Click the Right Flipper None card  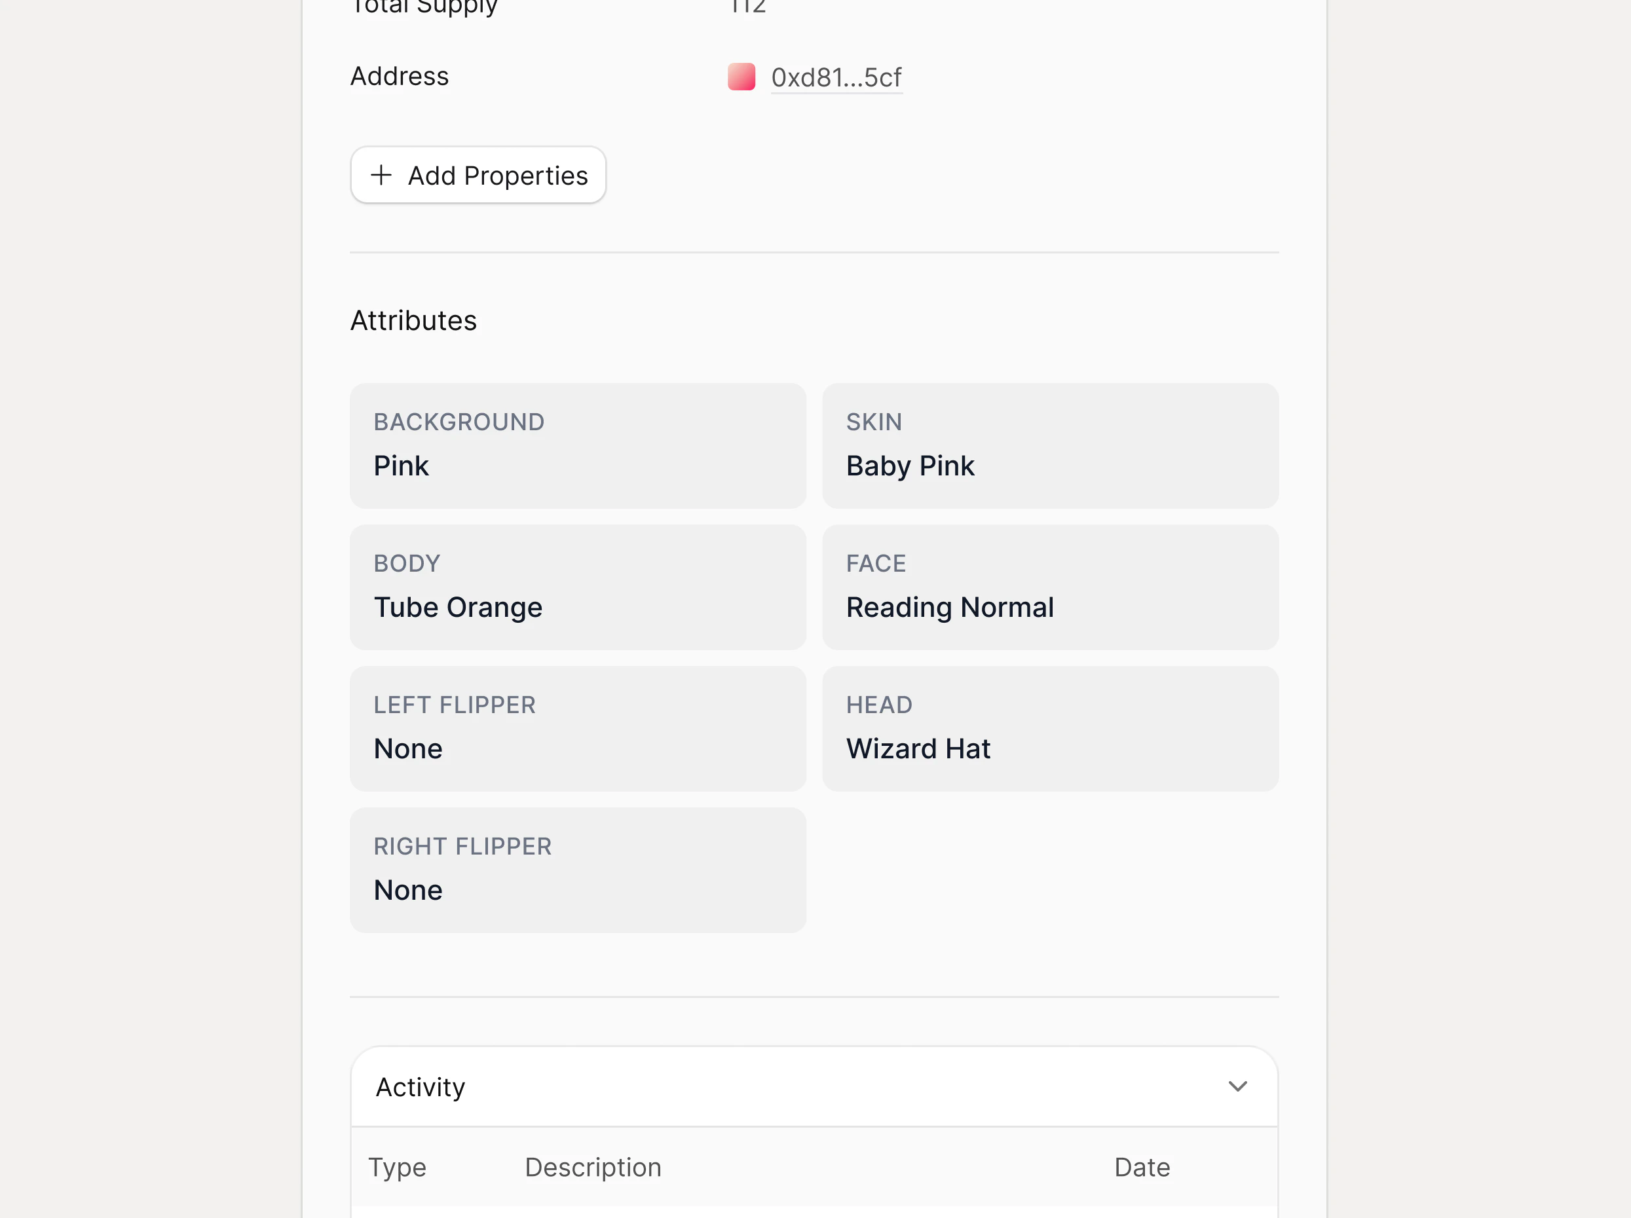click(x=577, y=870)
